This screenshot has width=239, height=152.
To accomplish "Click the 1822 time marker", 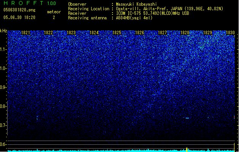I will (48, 33).
